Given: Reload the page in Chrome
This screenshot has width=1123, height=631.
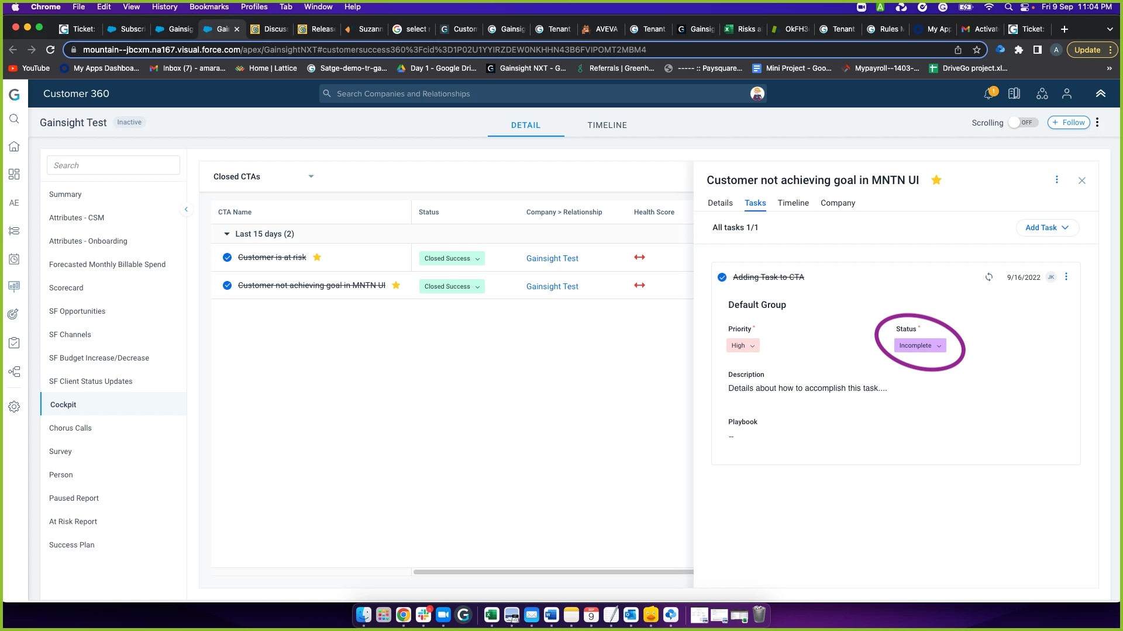Looking at the screenshot, I should click(50, 50).
